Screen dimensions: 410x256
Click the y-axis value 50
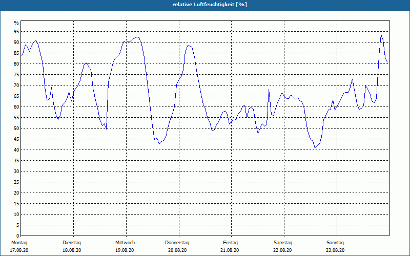click(x=16, y=129)
